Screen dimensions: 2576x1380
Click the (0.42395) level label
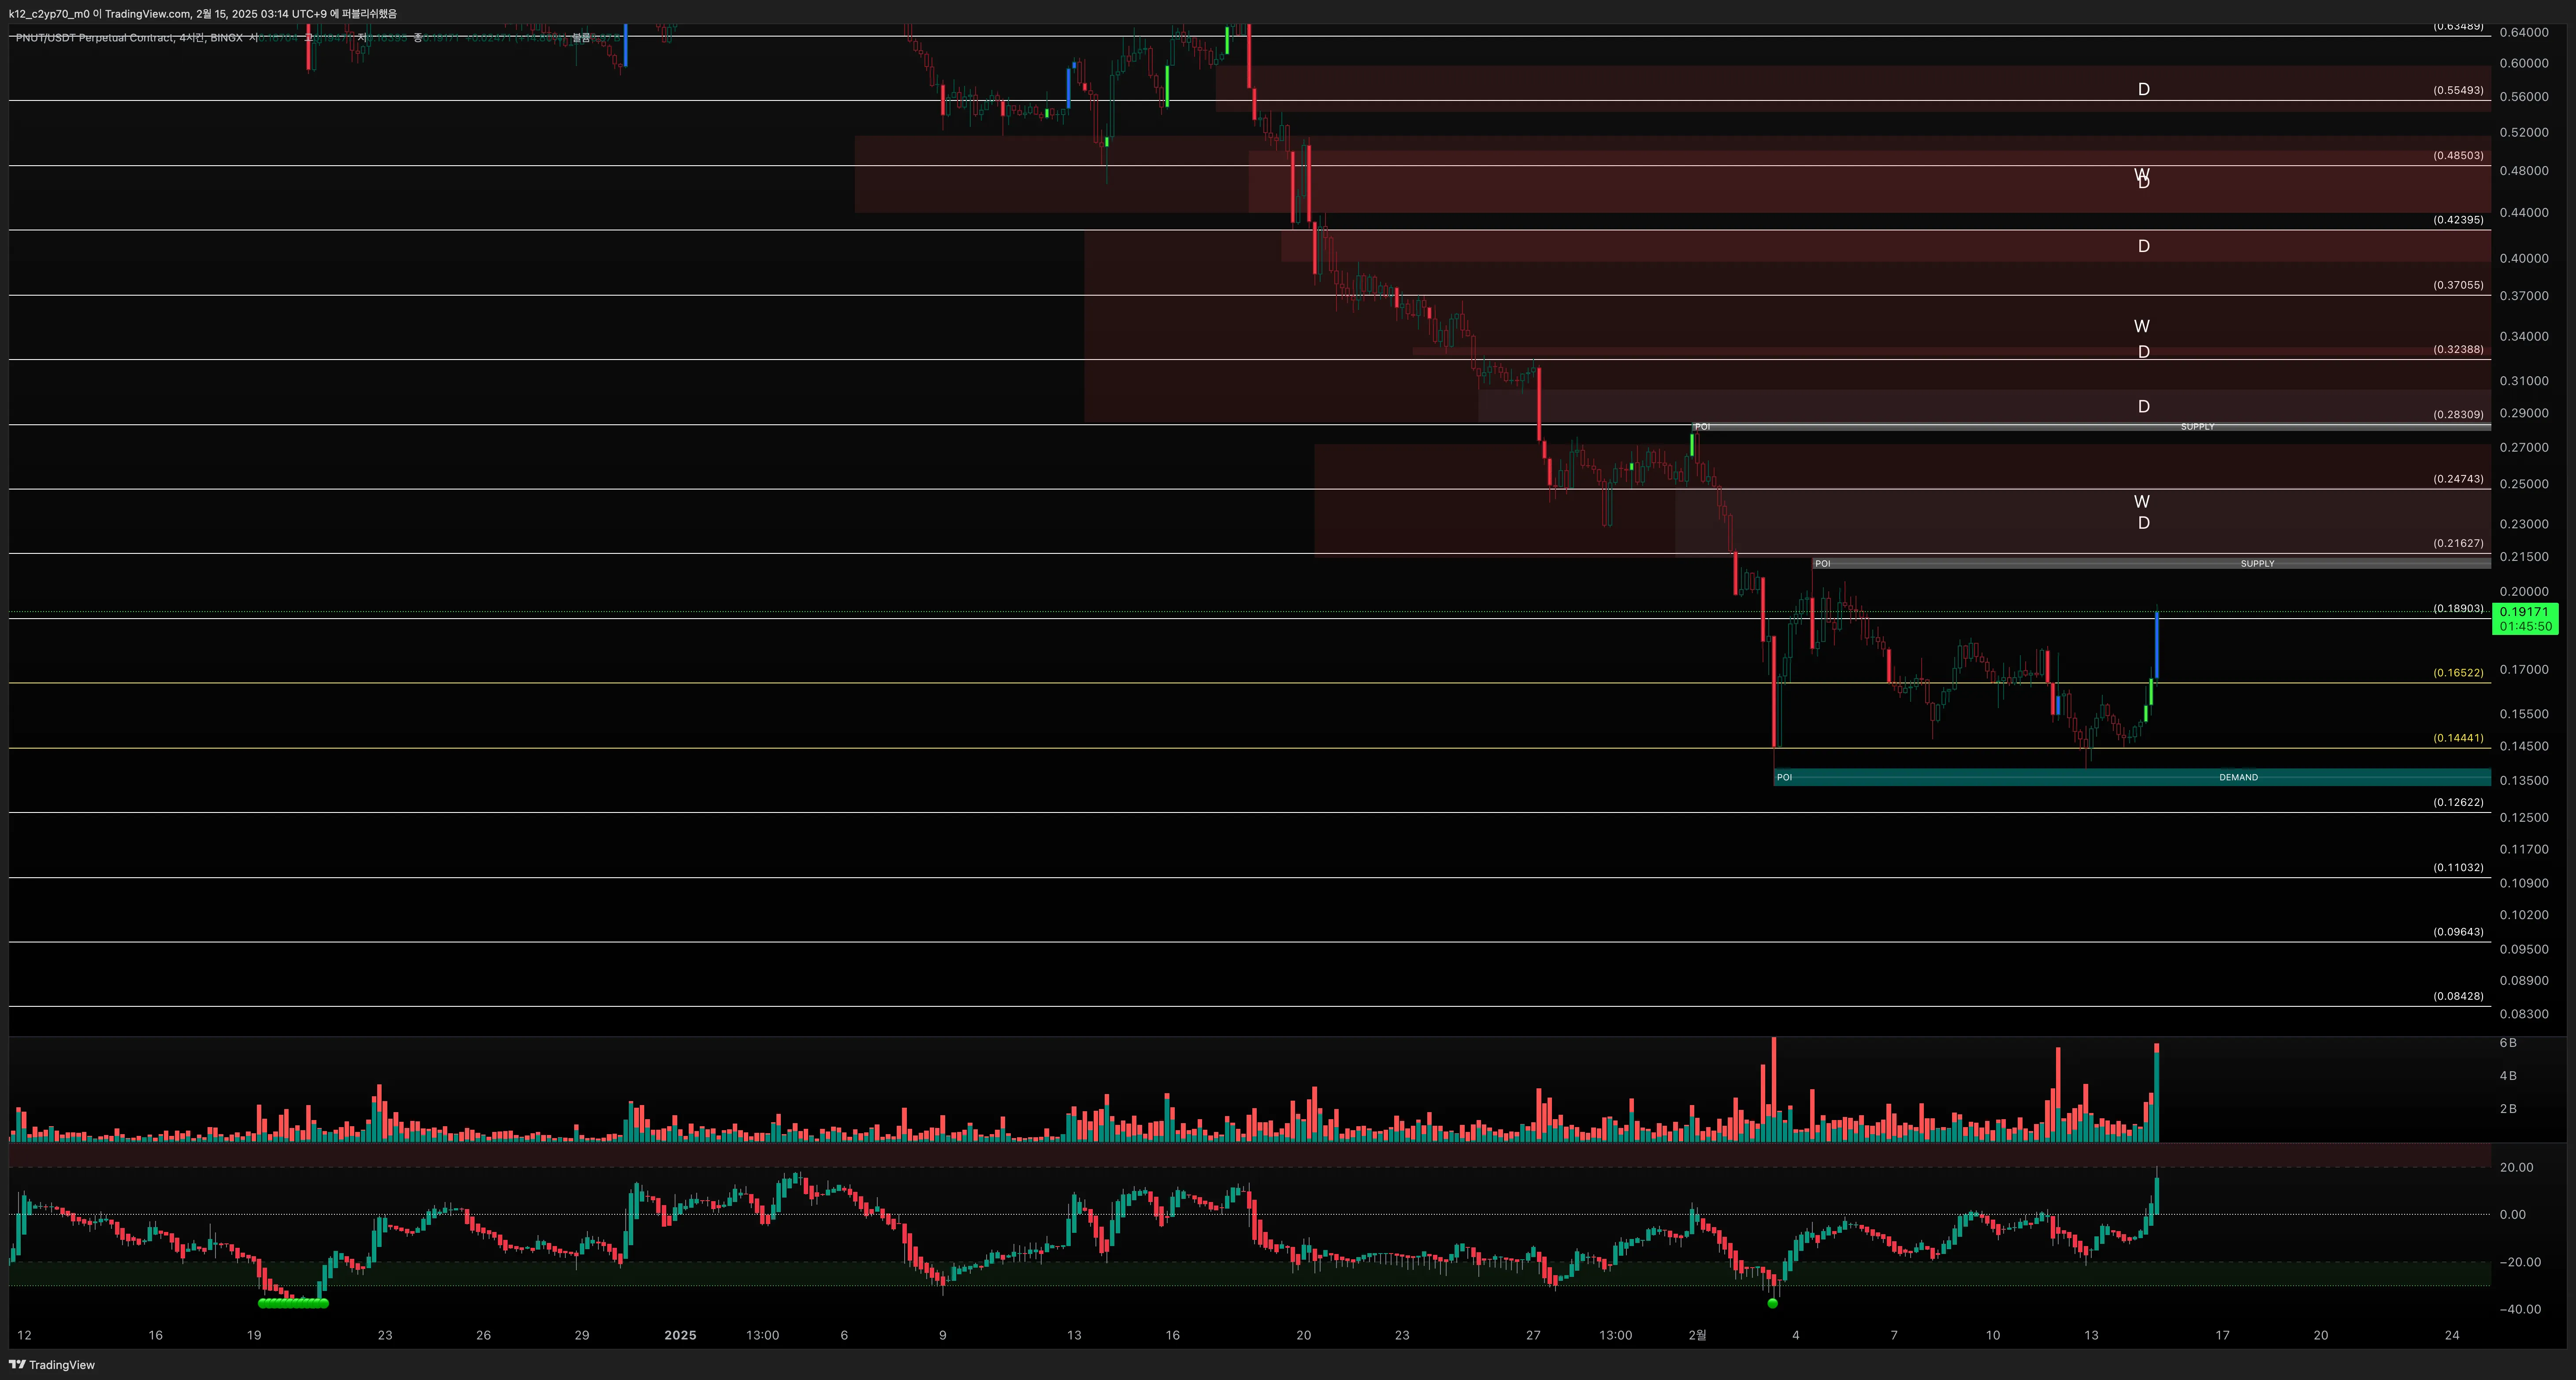coord(2458,220)
